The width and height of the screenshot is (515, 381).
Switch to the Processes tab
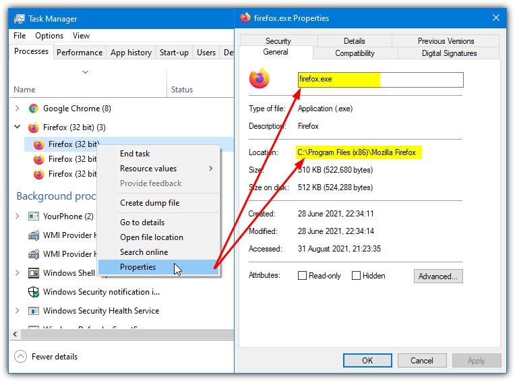[32, 51]
